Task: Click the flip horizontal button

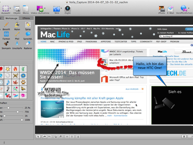Action: (67, 137)
